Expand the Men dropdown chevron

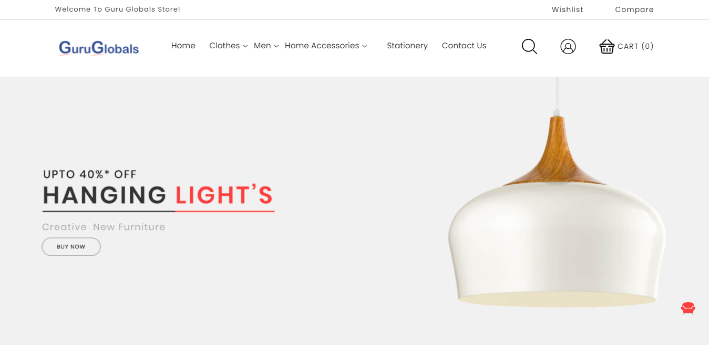(276, 46)
